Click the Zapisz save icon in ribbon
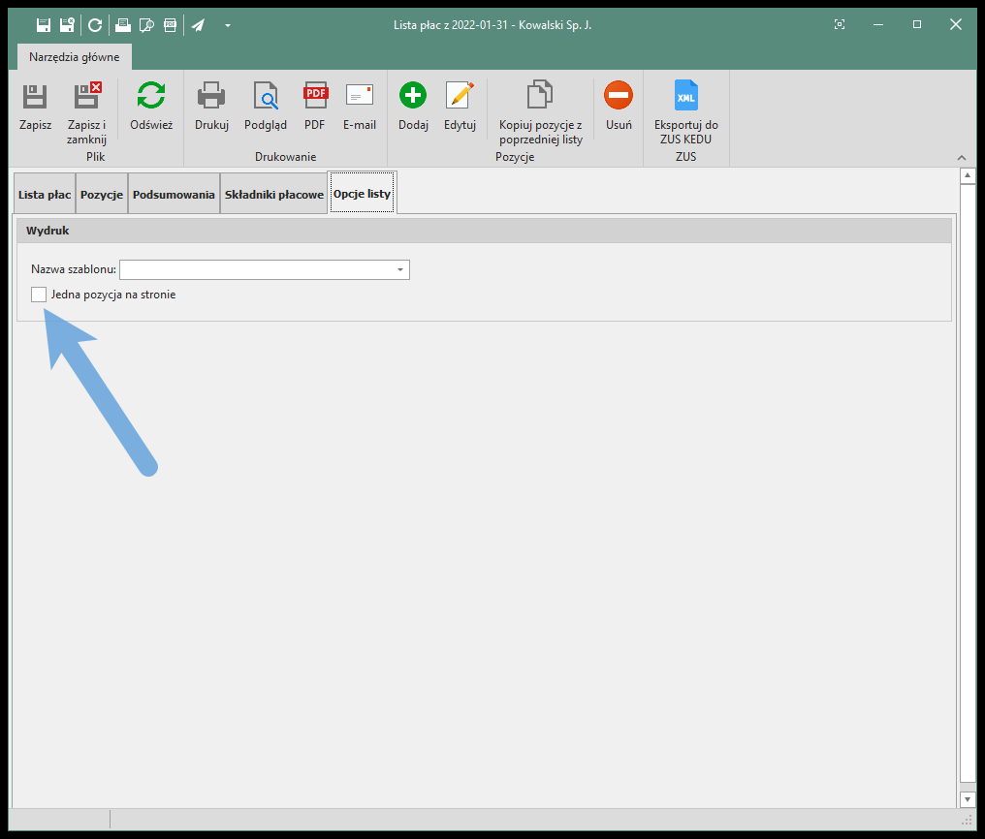The width and height of the screenshot is (985, 839). pyautogui.click(x=35, y=96)
